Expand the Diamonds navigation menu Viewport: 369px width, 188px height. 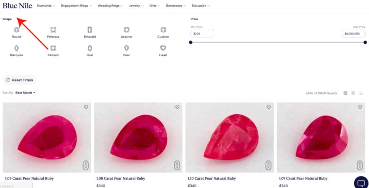(46, 6)
